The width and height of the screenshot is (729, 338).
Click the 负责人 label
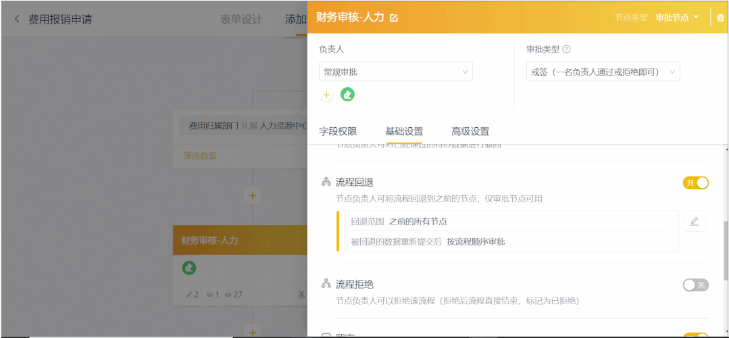point(332,49)
